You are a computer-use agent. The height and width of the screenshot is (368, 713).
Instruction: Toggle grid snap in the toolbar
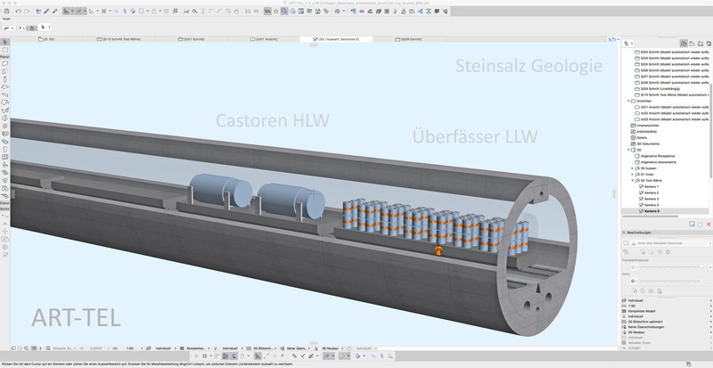click(x=103, y=12)
